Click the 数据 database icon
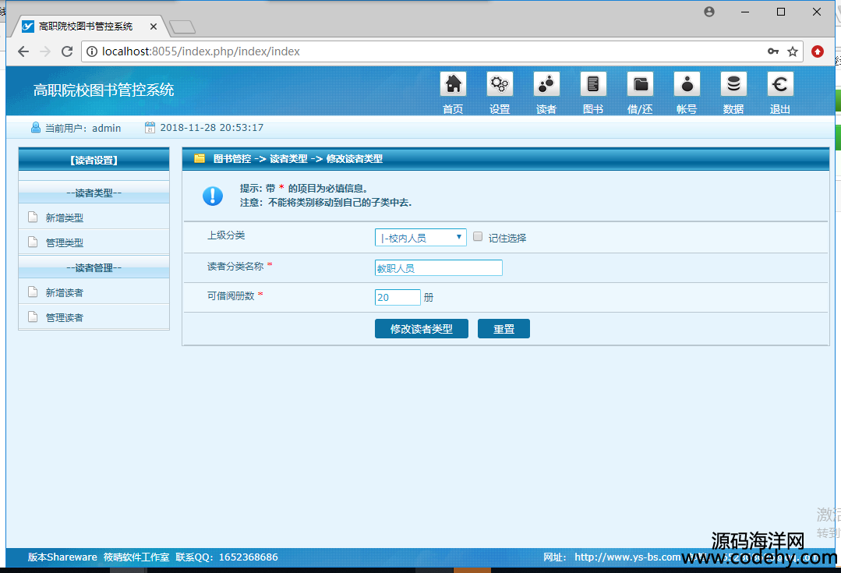Screen dimensions: 841x573 733,84
